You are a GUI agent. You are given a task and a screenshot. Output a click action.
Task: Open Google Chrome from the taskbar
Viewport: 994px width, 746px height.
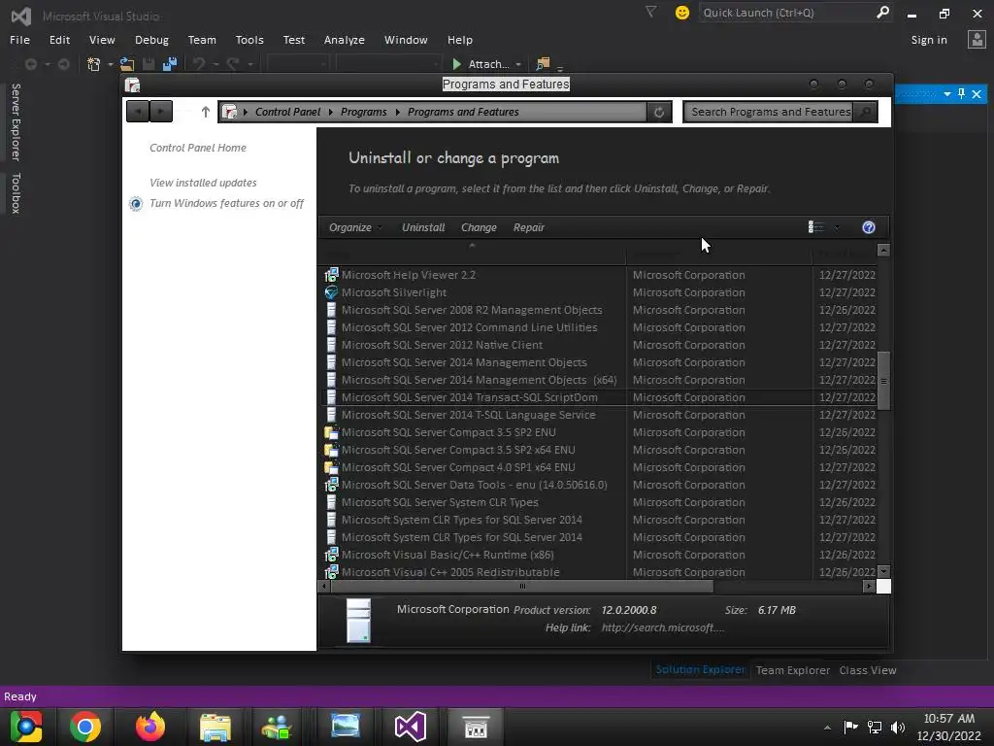(85, 727)
